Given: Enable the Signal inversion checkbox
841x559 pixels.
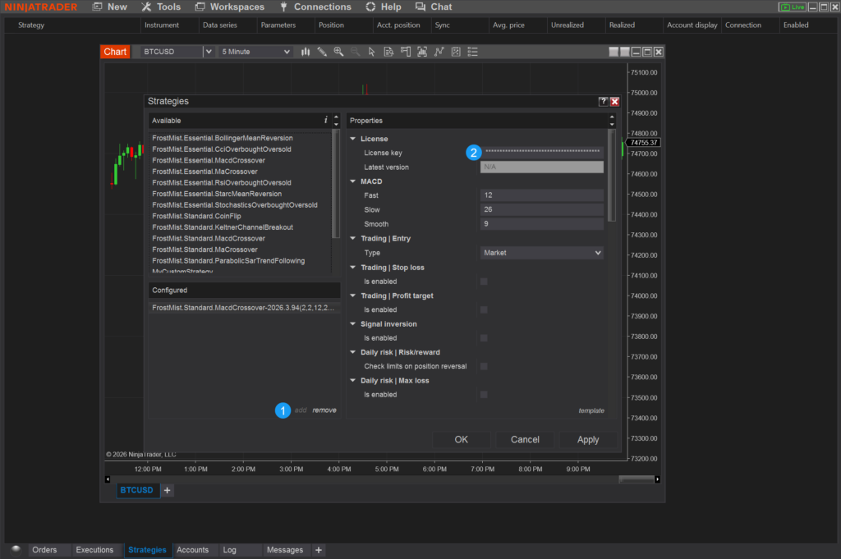Looking at the screenshot, I should coord(484,338).
